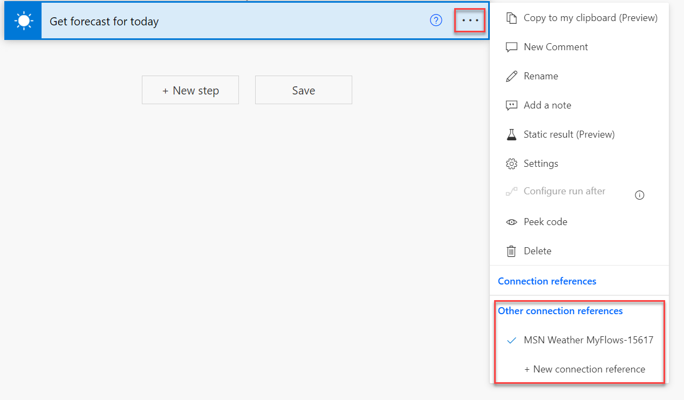
Task: Click the Get forecast for today title
Action: click(104, 21)
